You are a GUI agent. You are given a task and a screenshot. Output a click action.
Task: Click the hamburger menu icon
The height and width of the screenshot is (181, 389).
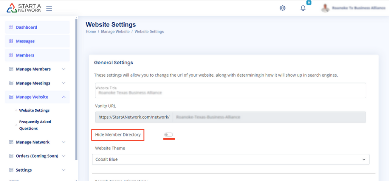(49, 8)
